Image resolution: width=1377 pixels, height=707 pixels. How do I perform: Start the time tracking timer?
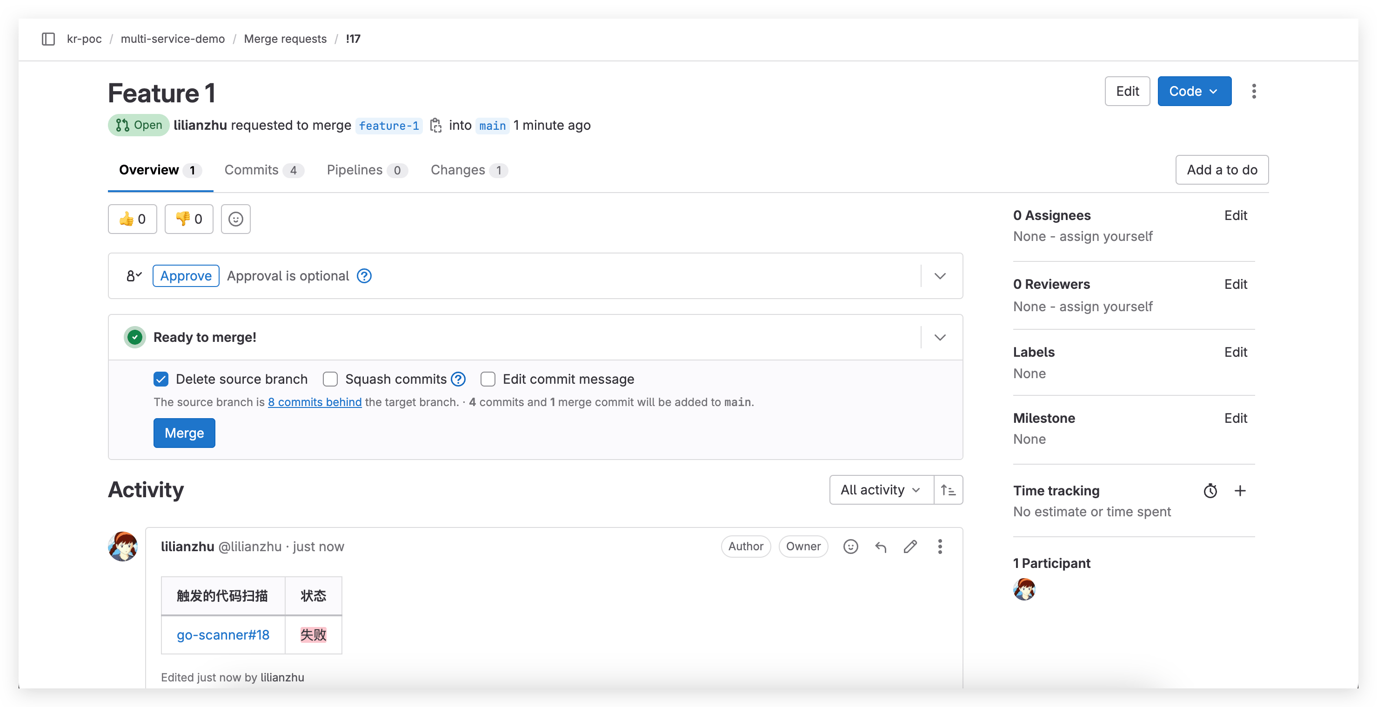[1210, 491]
